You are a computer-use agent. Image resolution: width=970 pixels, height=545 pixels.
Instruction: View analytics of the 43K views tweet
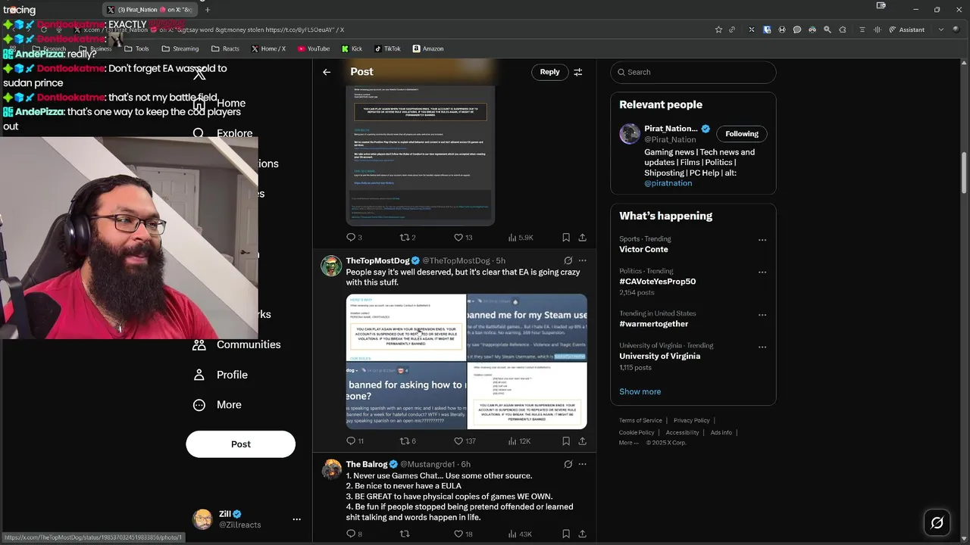[x=520, y=534]
